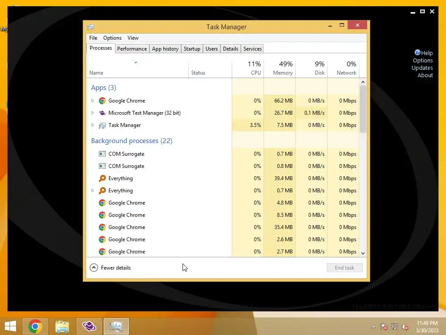Select 'Background processes (22)' group heading
Viewport: 446px width, 335px height.
(x=132, y=141)
